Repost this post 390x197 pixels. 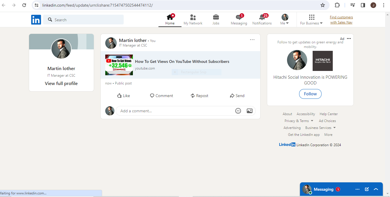click(200, 96)
